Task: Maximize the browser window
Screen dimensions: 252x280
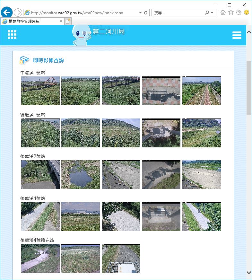Action: point(230,5)
